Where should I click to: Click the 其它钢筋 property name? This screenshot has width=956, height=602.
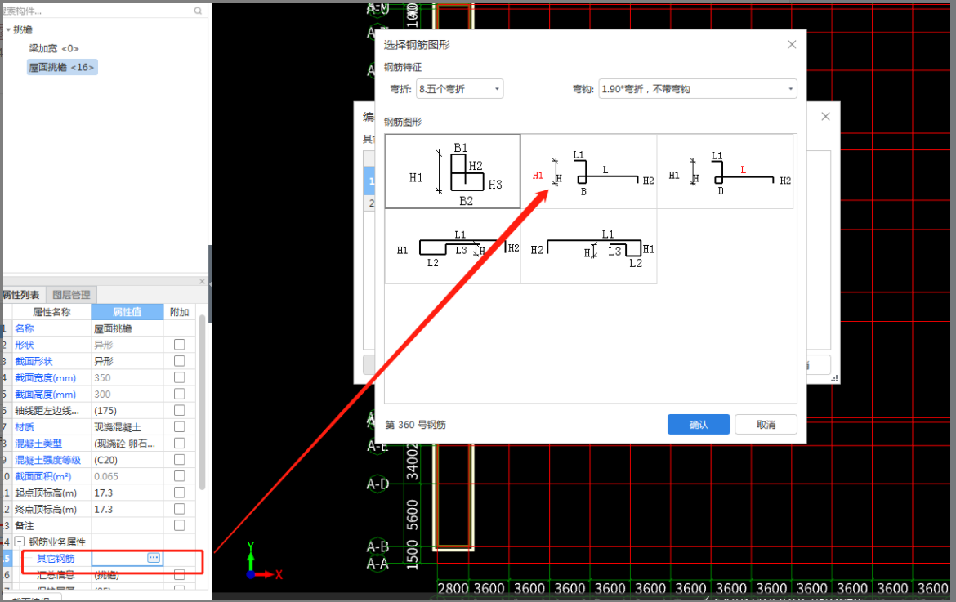(56, 559)
